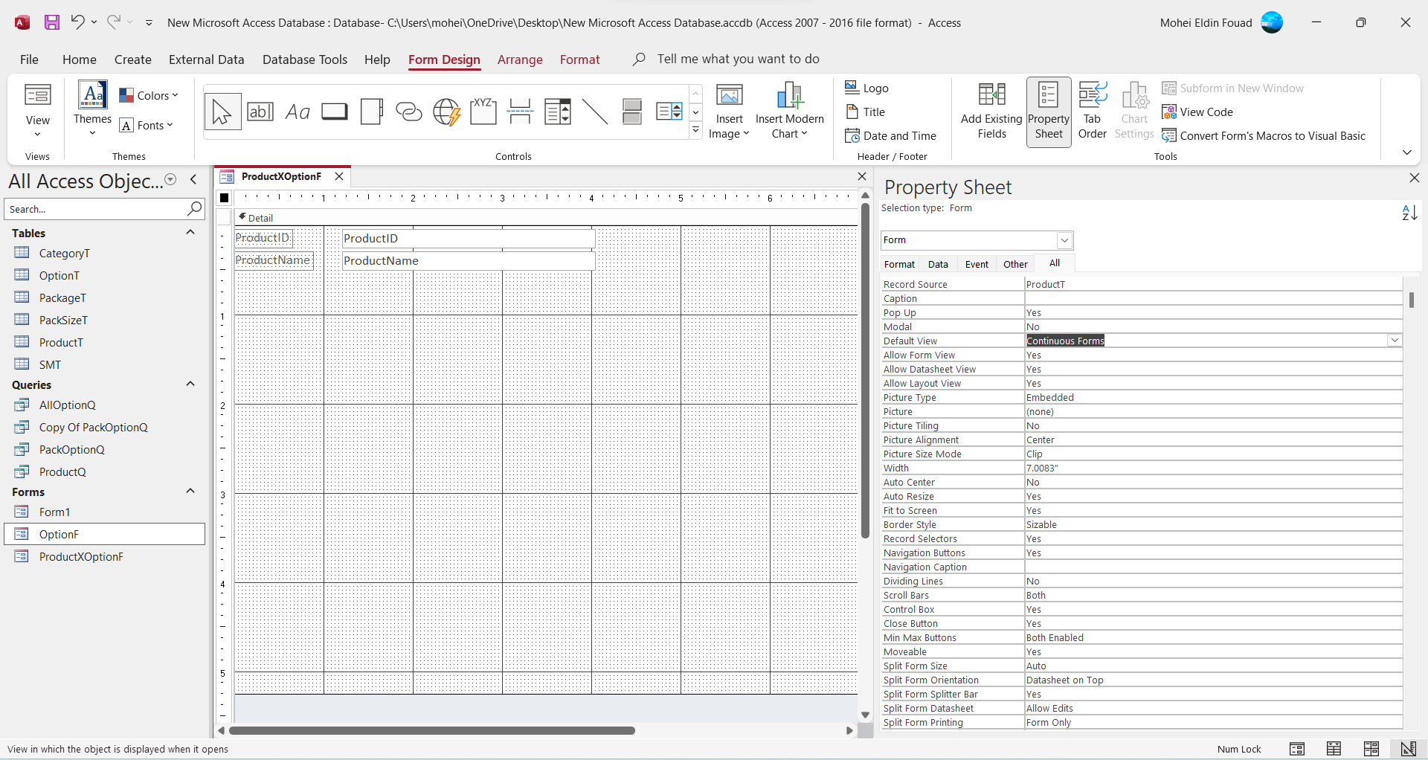The height and width of the screenshot is (760, 1428).
Task: Click the horizontal scrollbar of the form designer
Action: click(431, 730)
